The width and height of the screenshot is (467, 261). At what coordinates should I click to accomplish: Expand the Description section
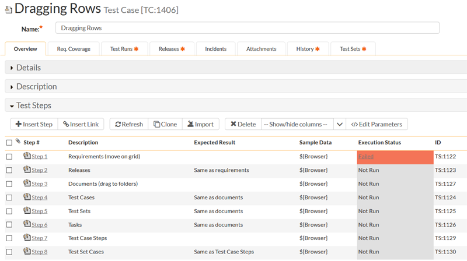tap(36, 87)
